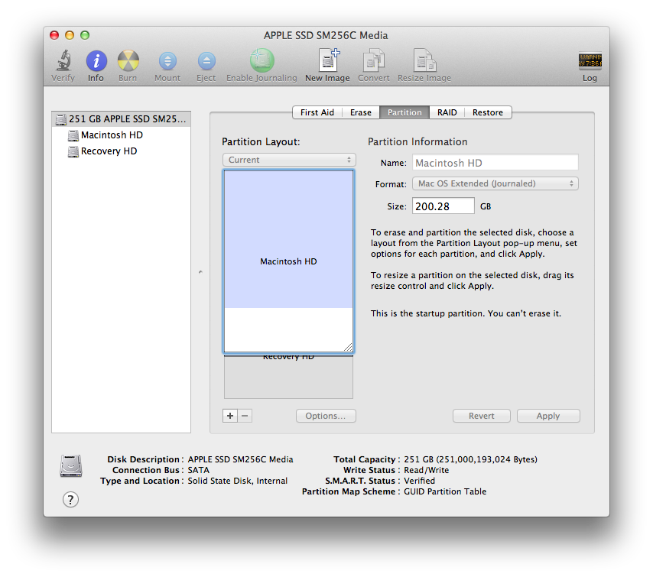Viewport: 653px width, 577px height.
Task: Open the Log viewer icon
Action: [x=590, y=60]
